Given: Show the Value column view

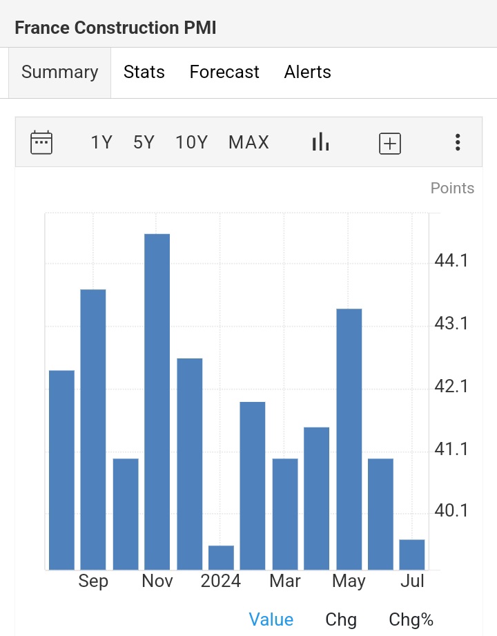Looking at the screenshot, I should (271, 619).
